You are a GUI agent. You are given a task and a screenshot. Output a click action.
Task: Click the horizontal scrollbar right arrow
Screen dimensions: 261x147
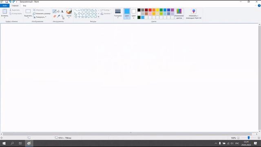(x=257, y=134)
